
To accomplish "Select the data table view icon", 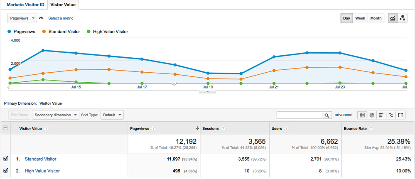I will click(x=362, y=115).
